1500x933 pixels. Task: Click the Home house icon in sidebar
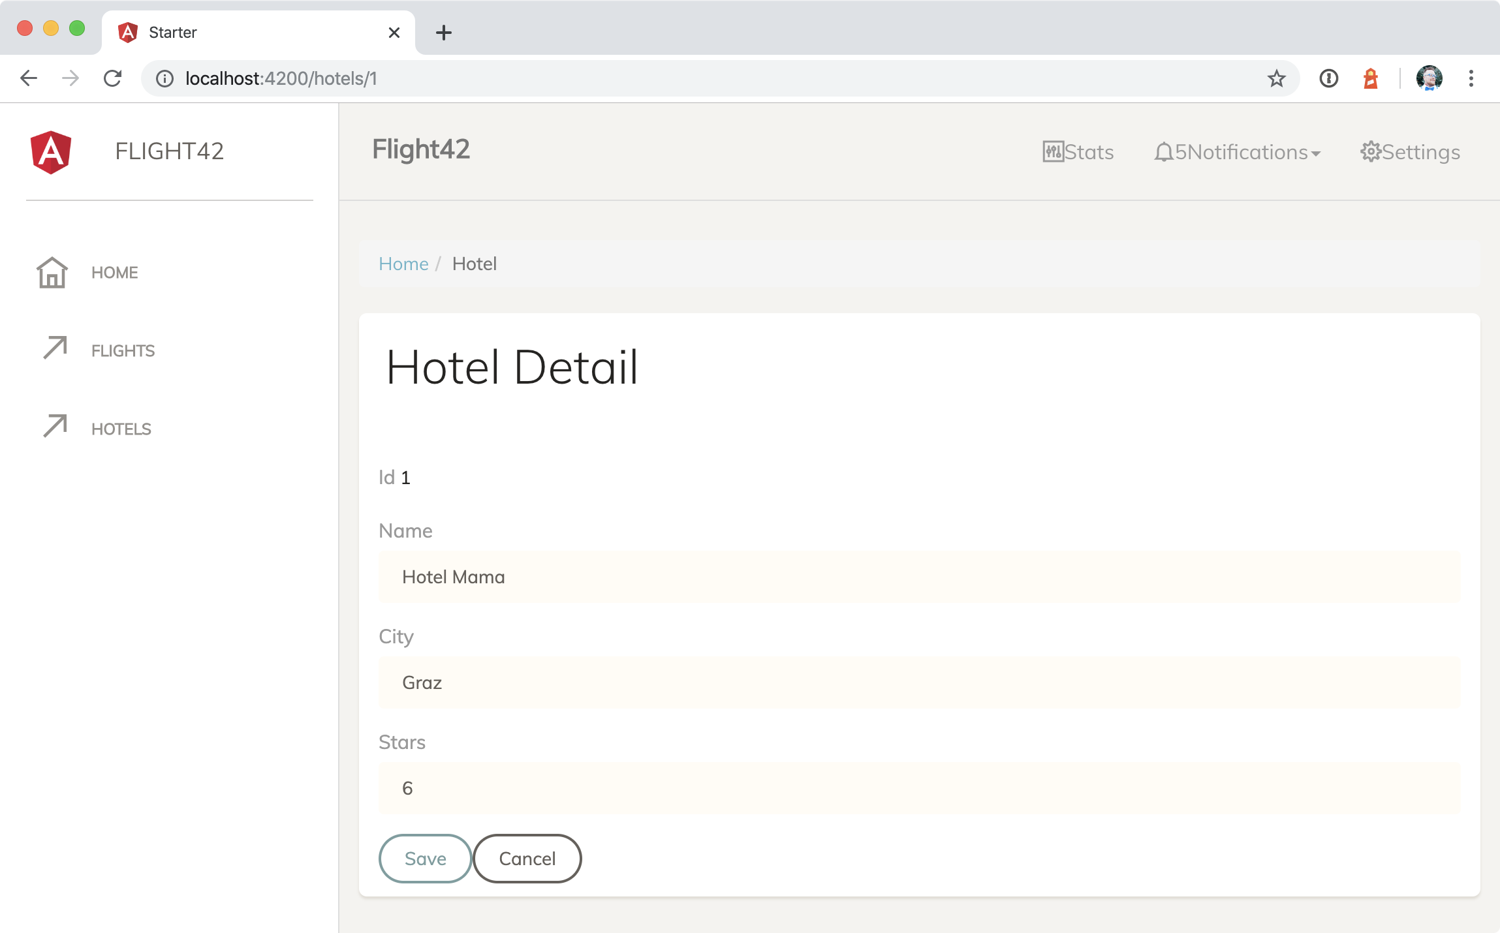pos(52,273)
